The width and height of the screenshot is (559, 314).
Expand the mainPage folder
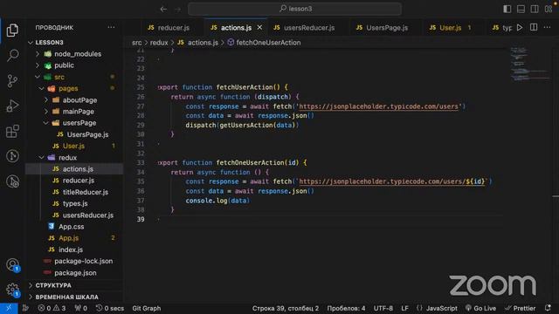click(x=46, y=112)
